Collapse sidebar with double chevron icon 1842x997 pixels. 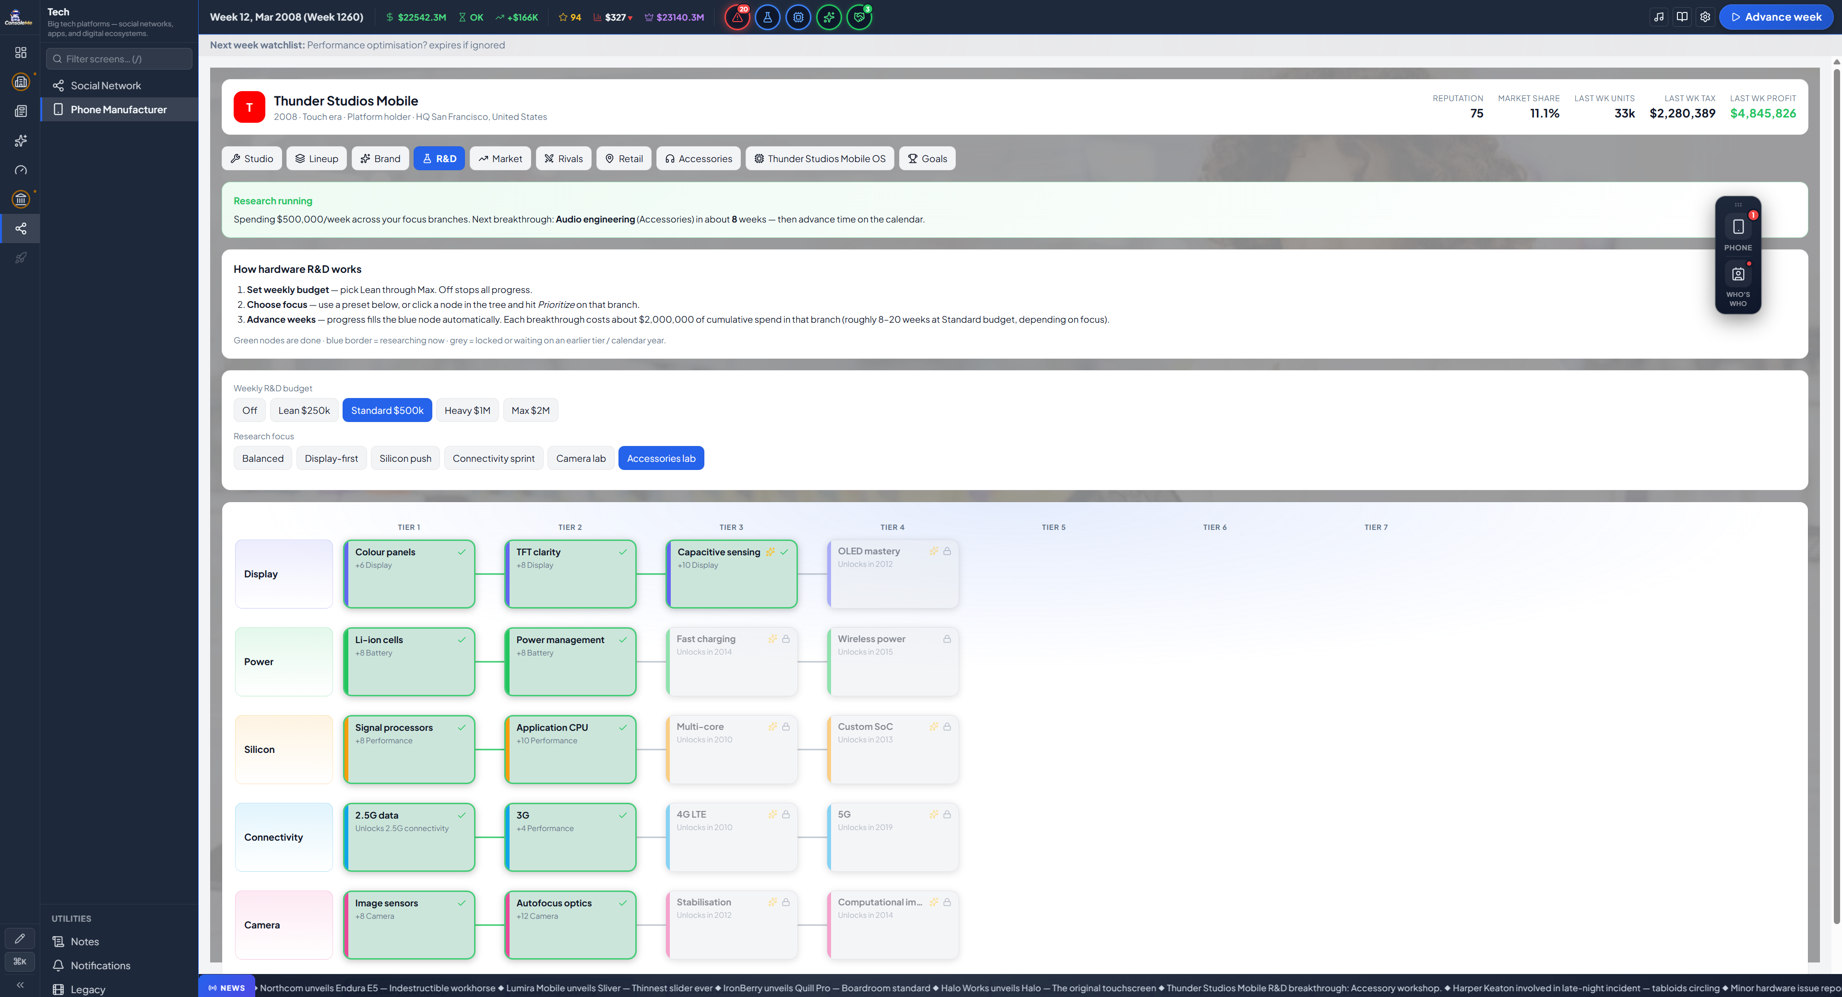coord(21,985)
